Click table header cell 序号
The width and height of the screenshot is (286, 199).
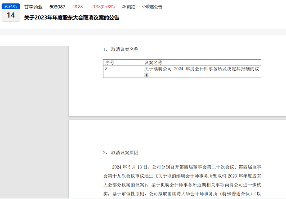point(123,62)
